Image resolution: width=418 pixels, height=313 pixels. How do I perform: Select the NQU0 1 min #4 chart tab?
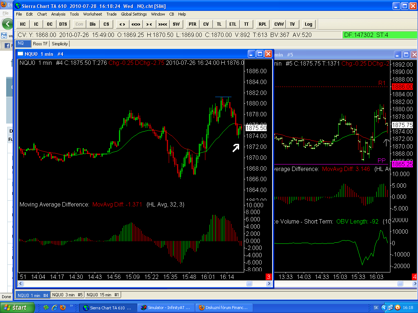(x=33, y=295)
